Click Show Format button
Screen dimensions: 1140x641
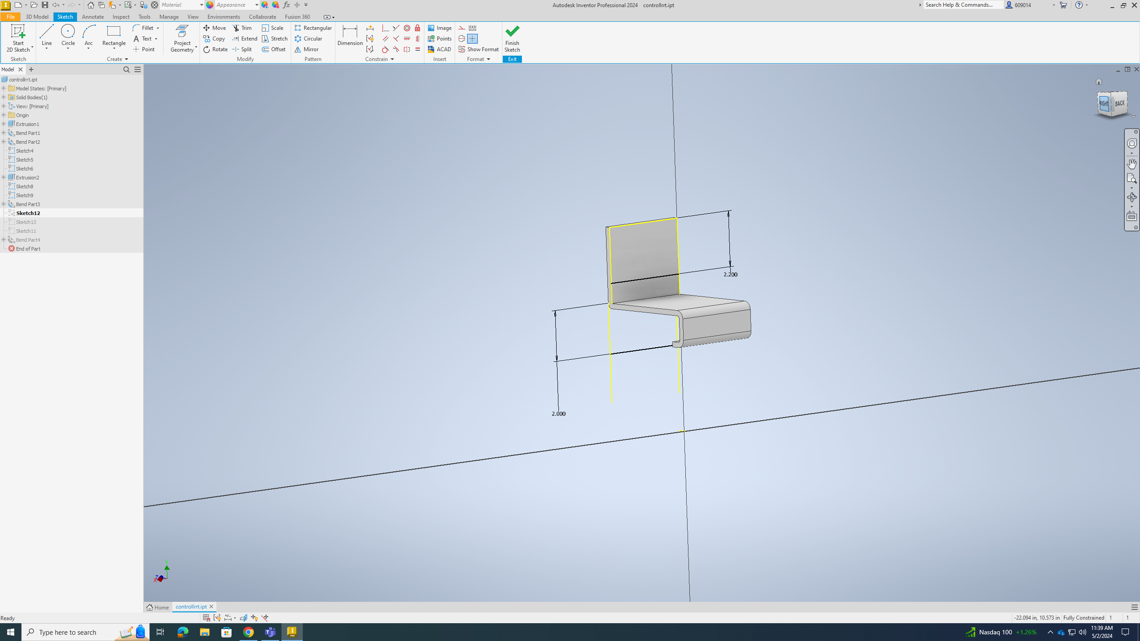coord(479,49)
